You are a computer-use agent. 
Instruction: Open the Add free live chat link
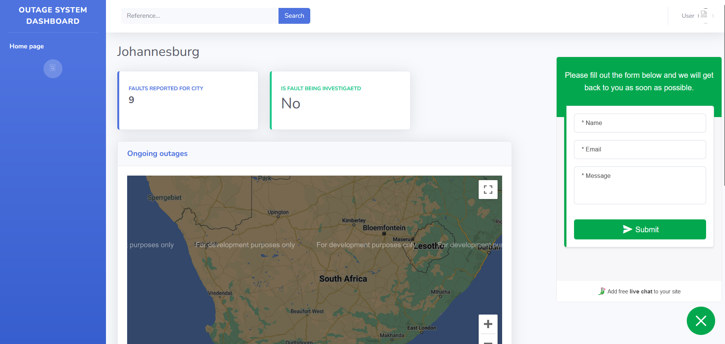click(644, 291)
